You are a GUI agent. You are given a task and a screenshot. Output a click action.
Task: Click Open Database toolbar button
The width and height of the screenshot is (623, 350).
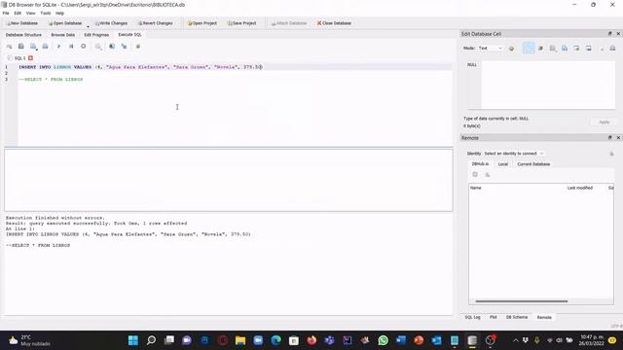pyautogui.click(x=65, y=23)
